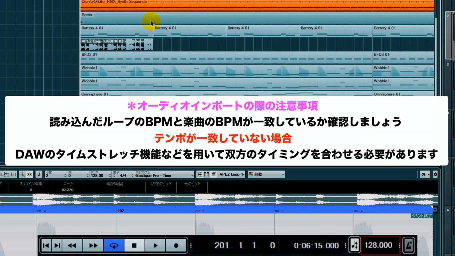Click the オフライン編集 info field
The height and width of the screenshot is (256, 455).
31,186
